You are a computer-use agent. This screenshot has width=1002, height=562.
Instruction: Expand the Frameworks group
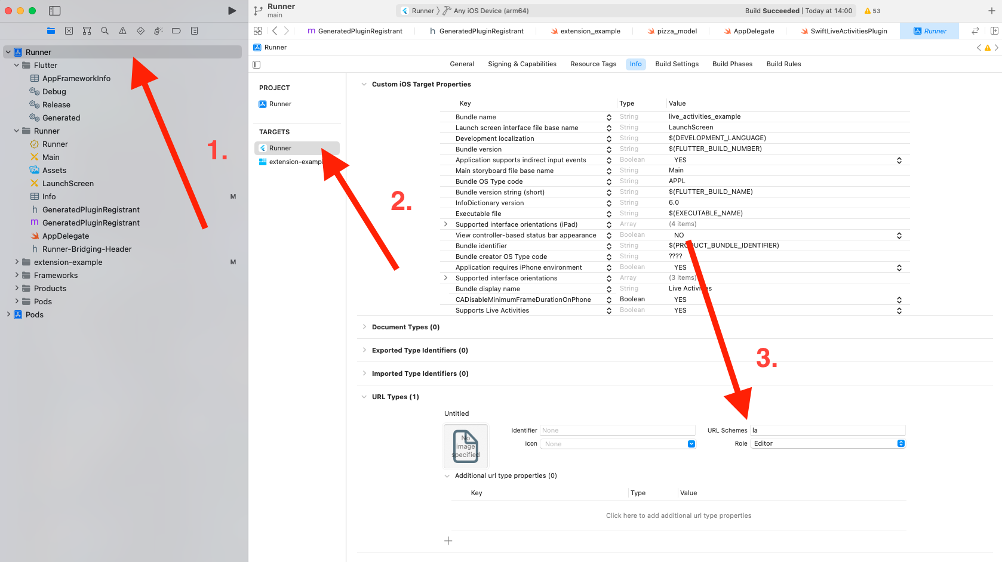[17, 274]
